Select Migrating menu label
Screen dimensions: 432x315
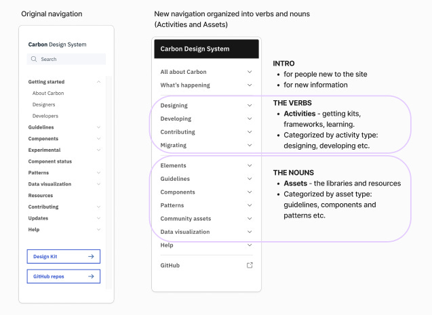tap(174, 145)
